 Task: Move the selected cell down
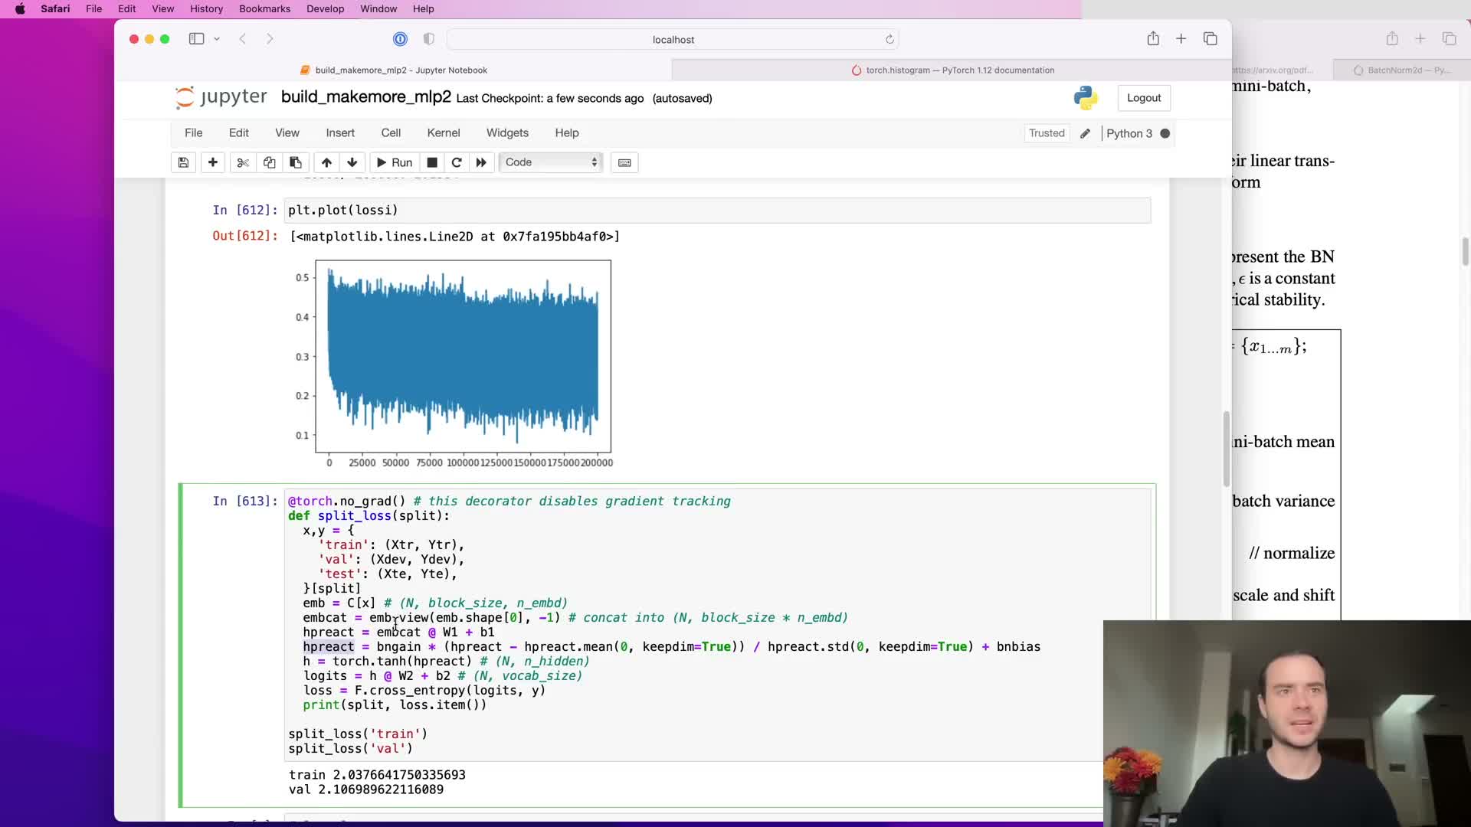352,162
